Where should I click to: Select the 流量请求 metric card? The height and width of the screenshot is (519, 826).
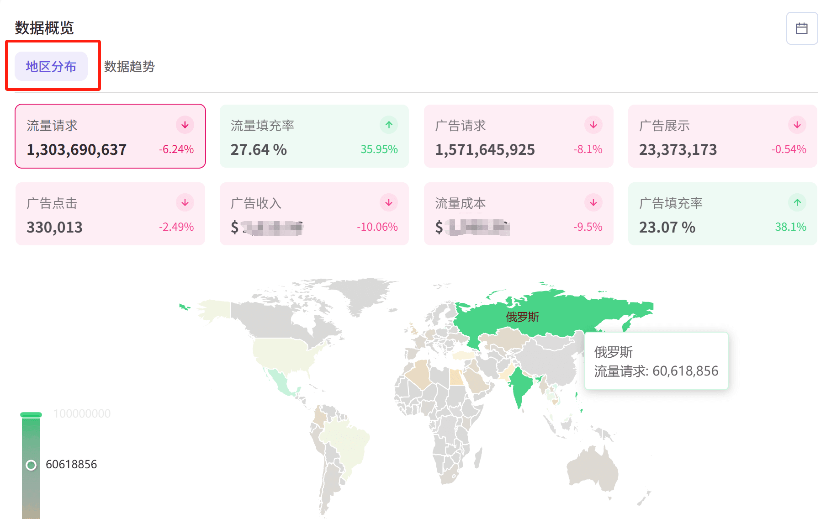coord(110,136)
